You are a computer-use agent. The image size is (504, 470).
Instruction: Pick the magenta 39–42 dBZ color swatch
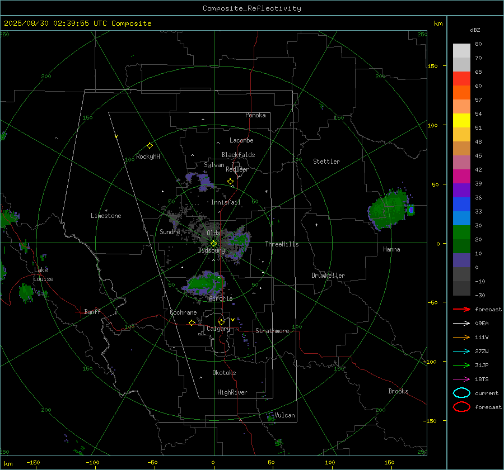click(x=461, y=177)
